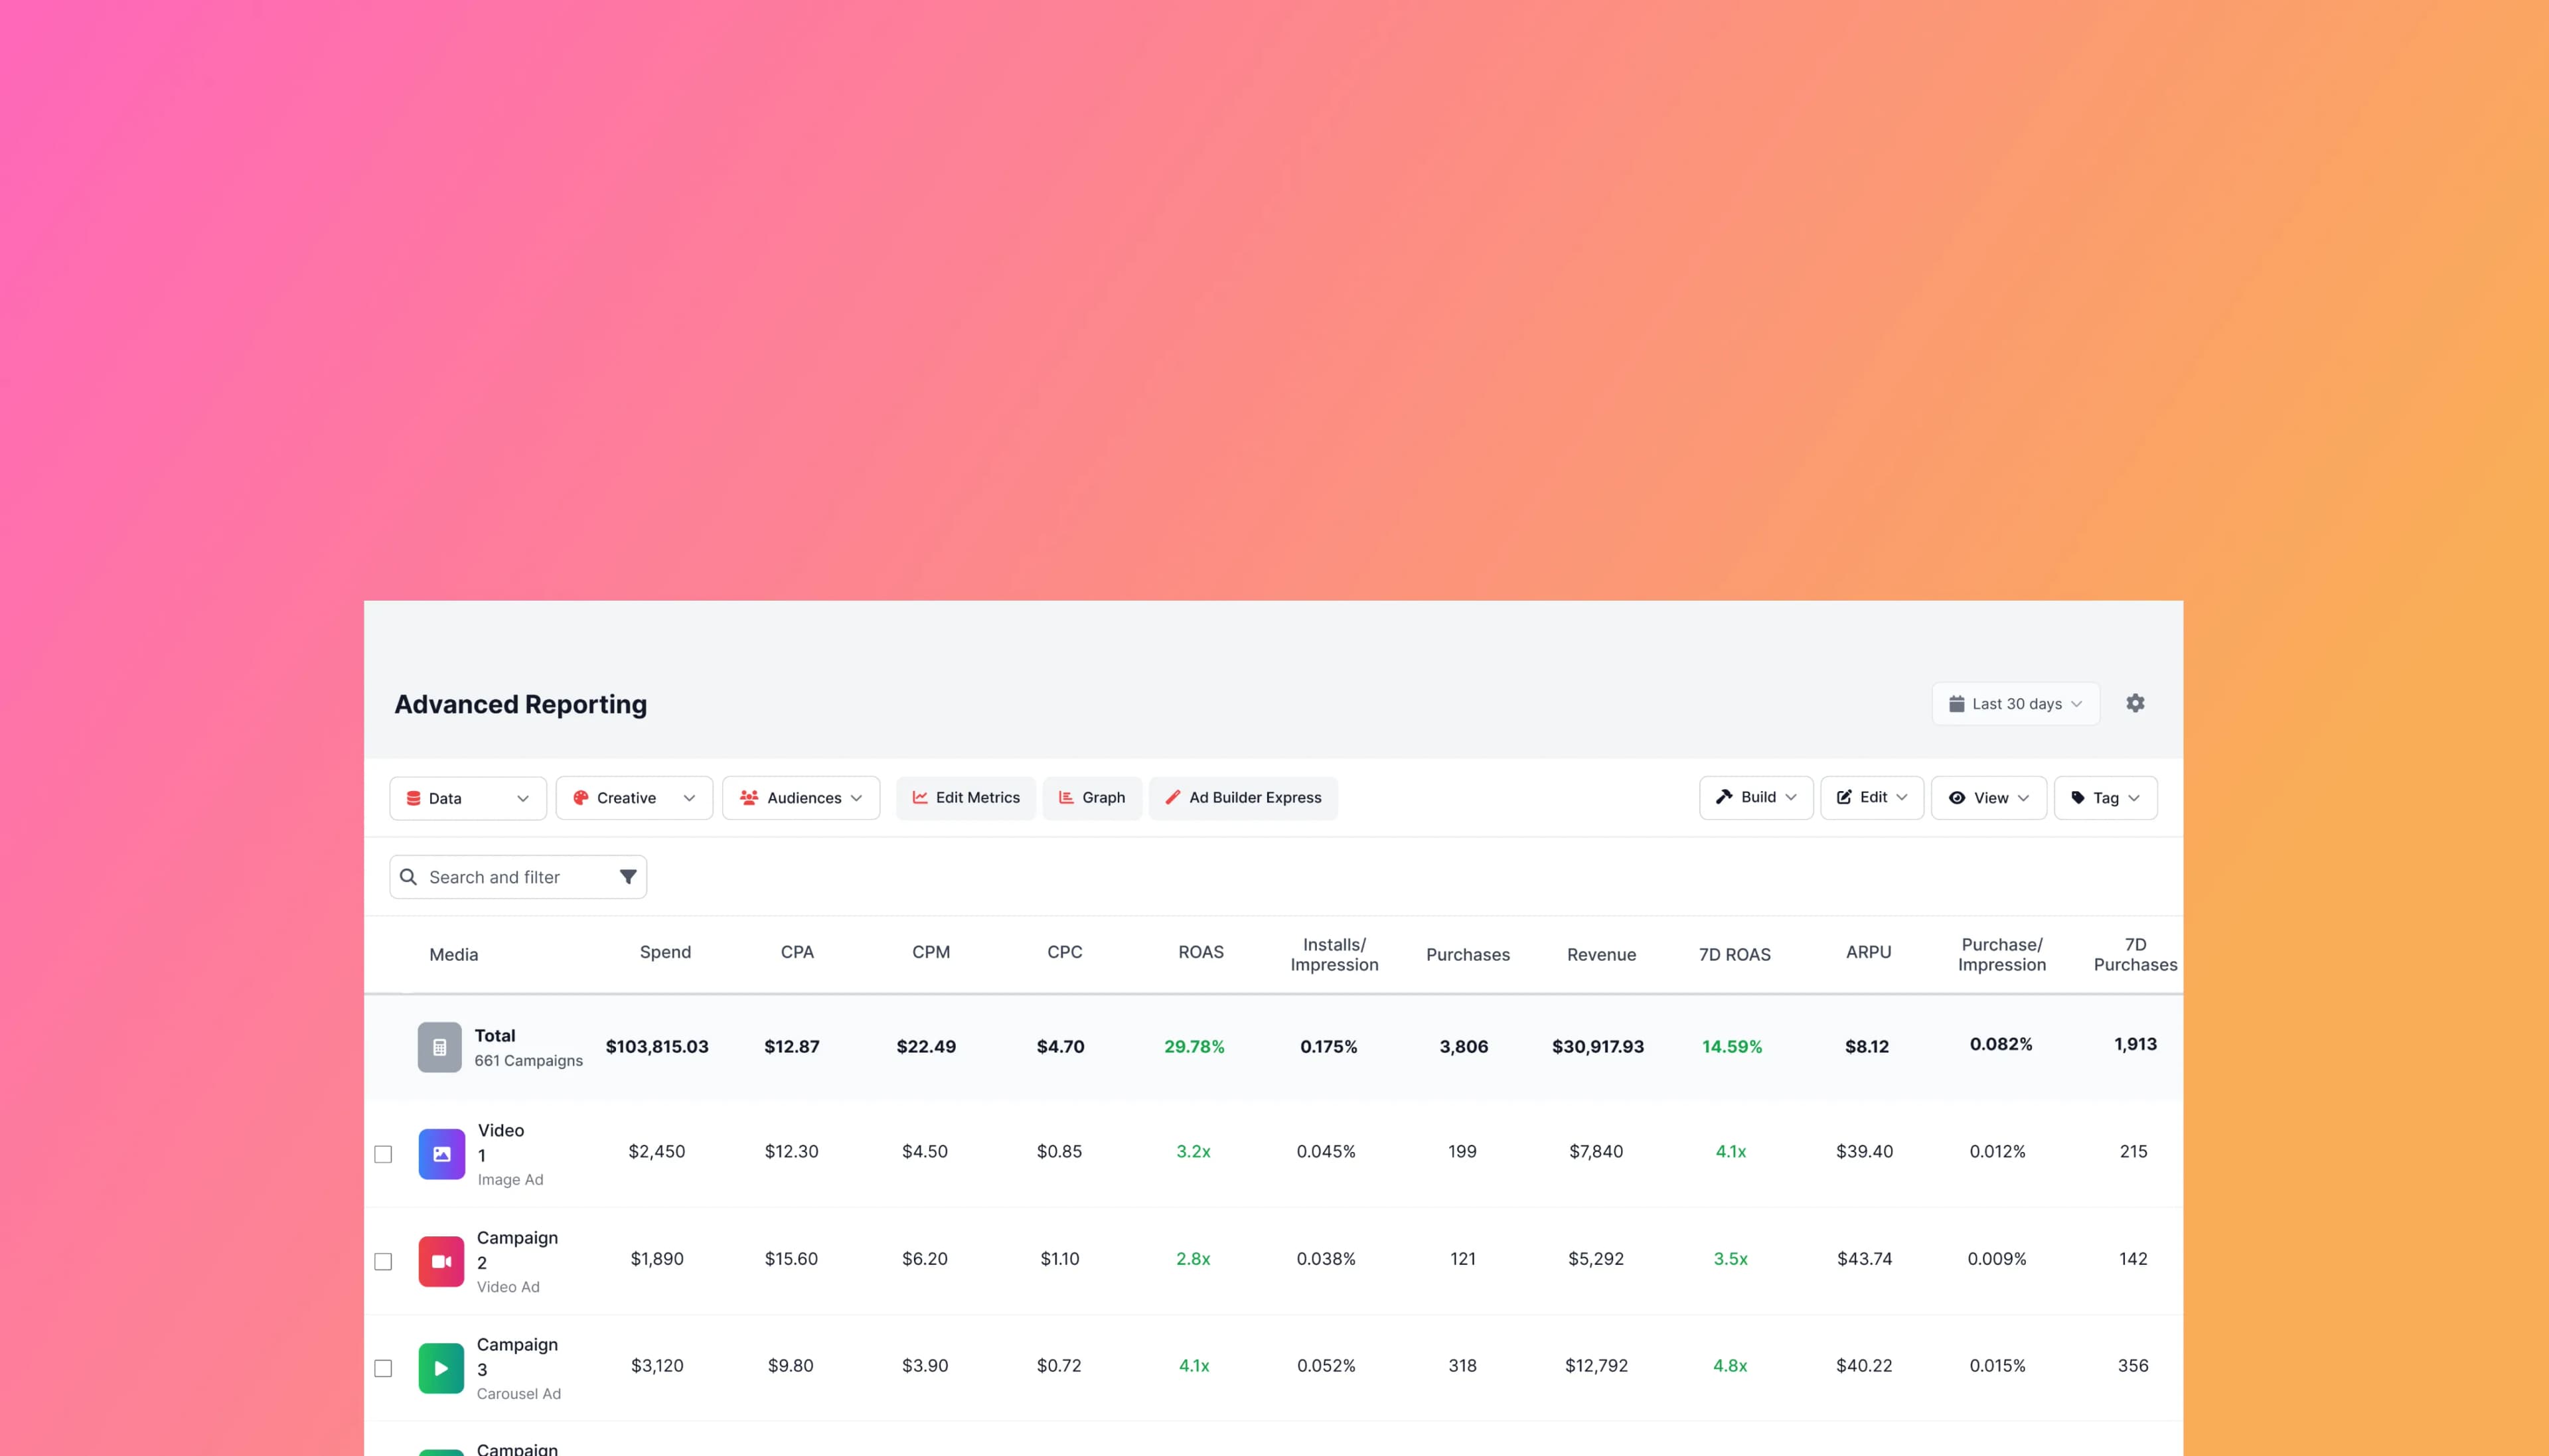Open the Data dropdown
Viewport: 2549px width, 1456px height.
(x=467, y=797)
